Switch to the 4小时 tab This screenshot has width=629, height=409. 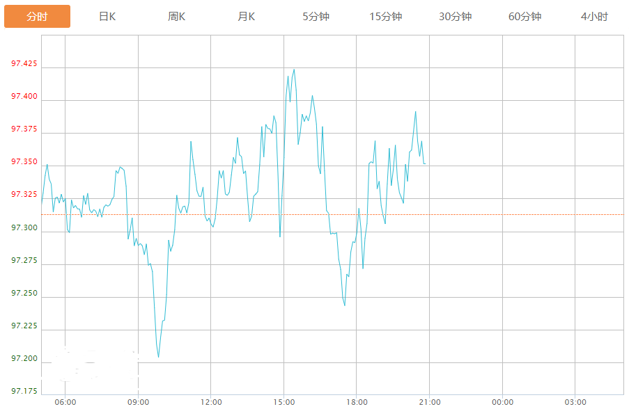(594, 17)
